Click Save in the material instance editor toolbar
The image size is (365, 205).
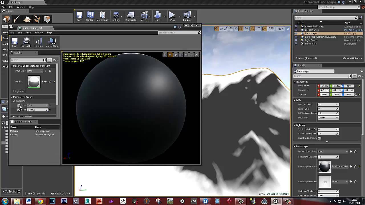(x=15, y=42)
